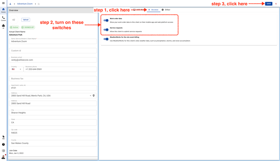Go to Home in the sidebar

[x=3, y=10]
